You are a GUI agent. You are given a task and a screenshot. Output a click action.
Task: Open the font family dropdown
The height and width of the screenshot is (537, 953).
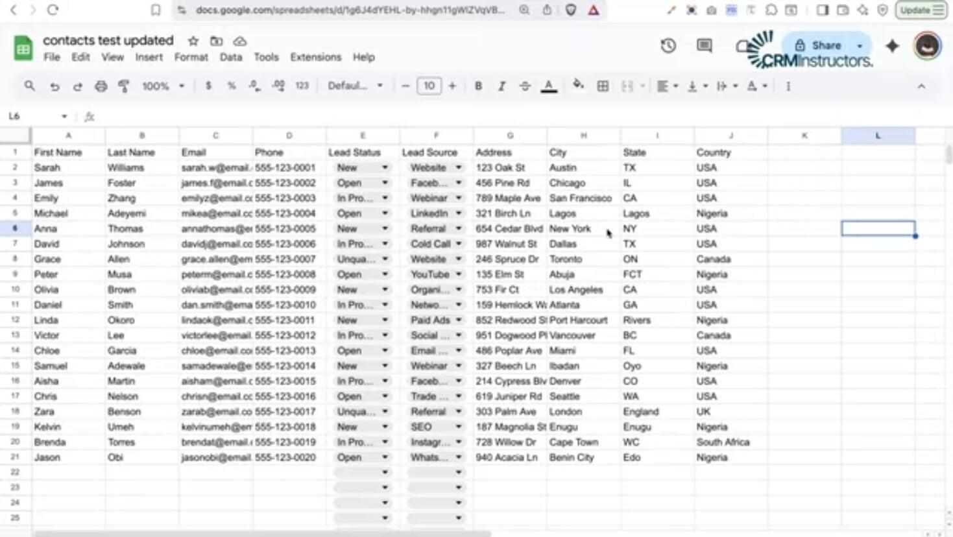(355, 86)
